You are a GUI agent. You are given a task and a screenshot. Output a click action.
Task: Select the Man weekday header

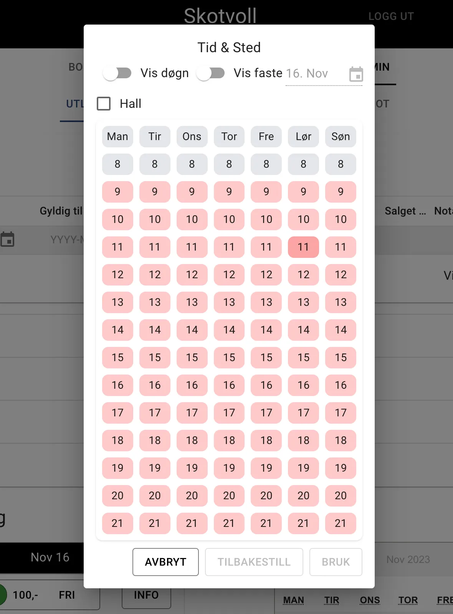coord(117,137)
